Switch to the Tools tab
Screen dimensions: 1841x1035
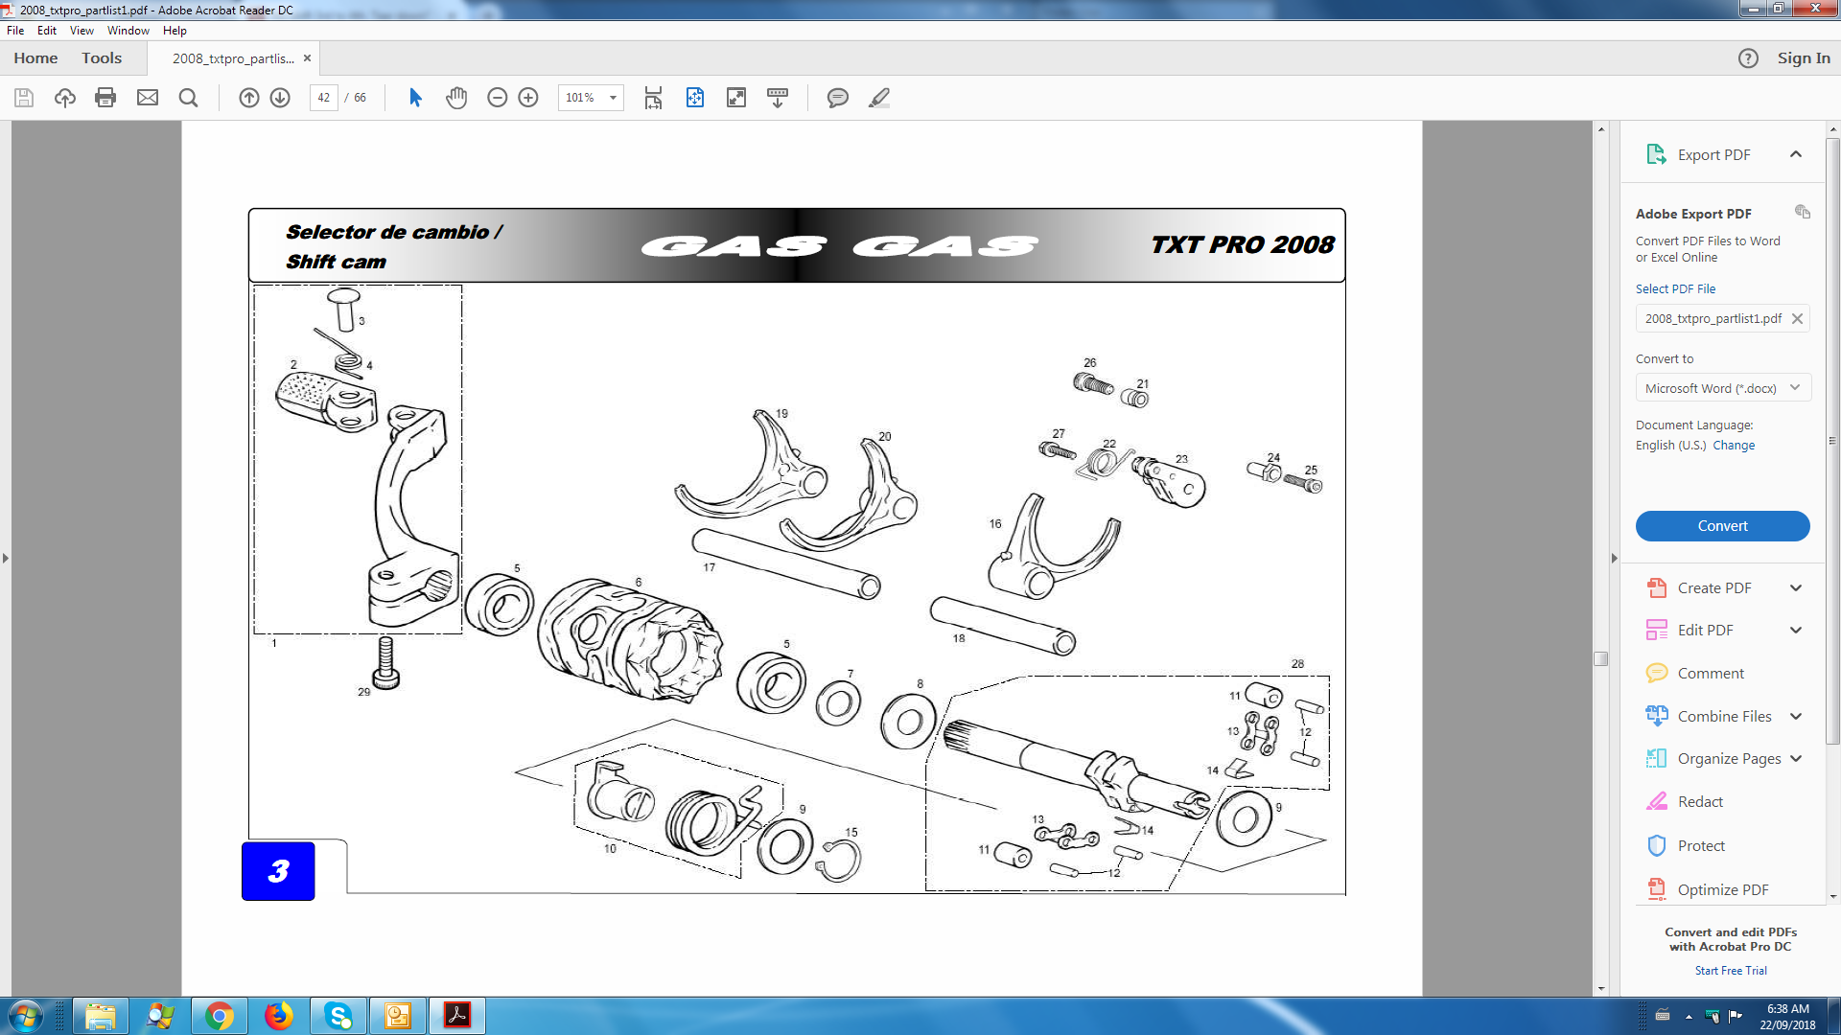click(102, 58)
